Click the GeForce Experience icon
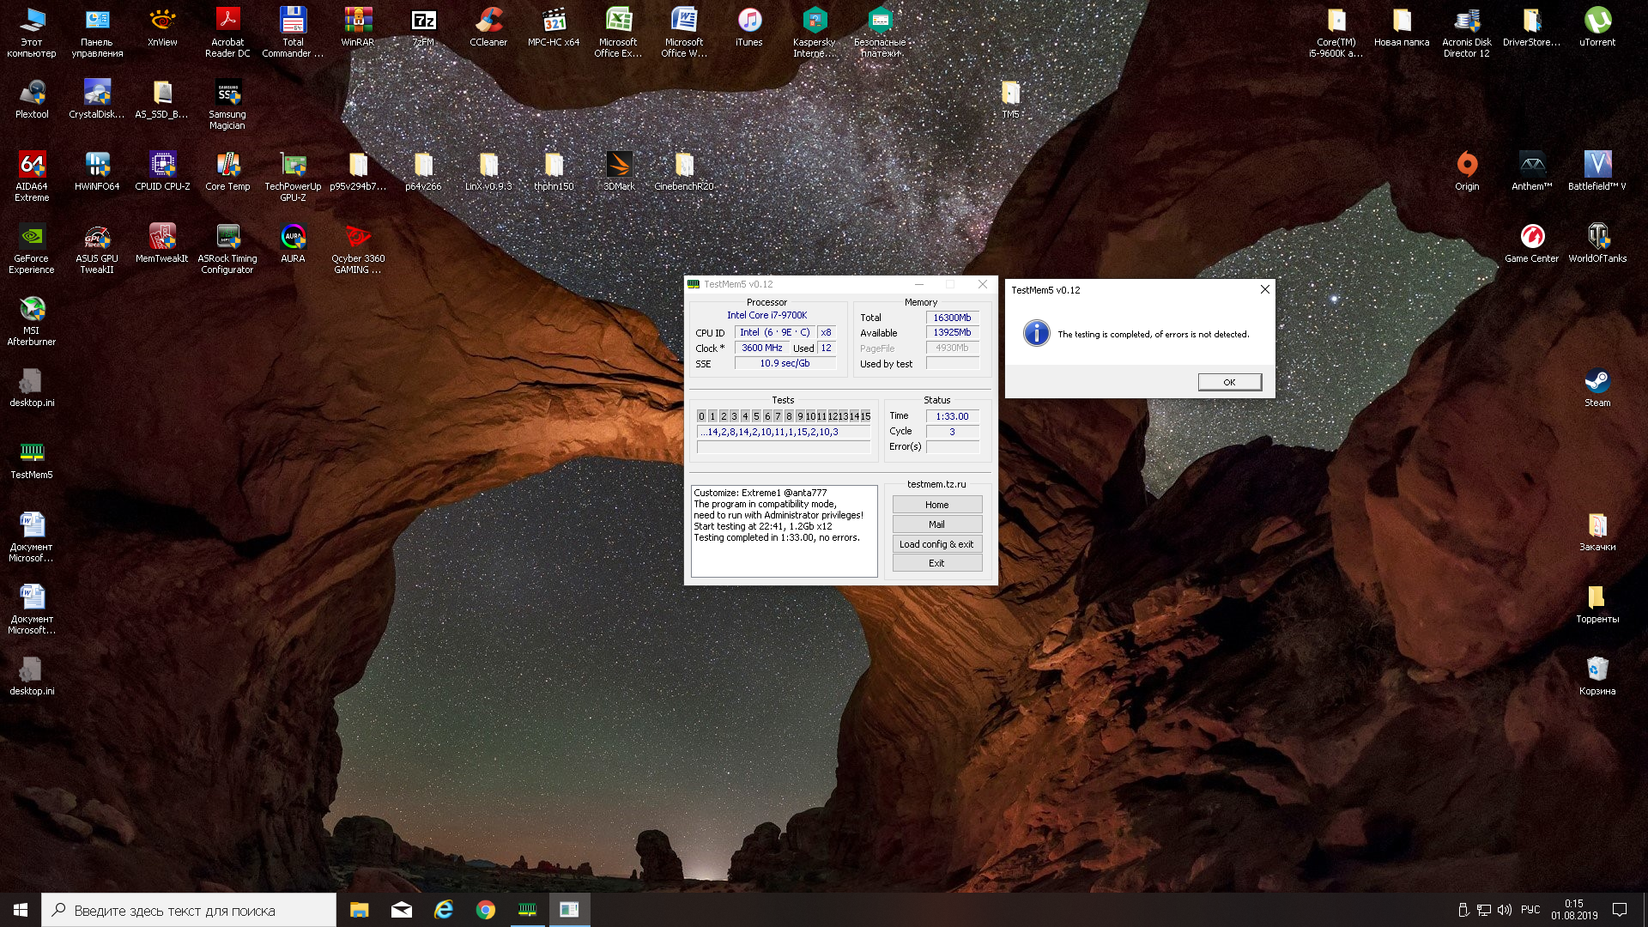The width and height of the screenshot is (1648, 927). pos(32,237)
